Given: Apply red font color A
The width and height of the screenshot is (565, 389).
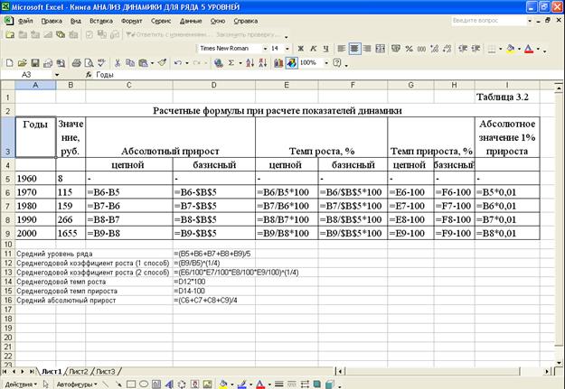Looking at the screenshot, I should point(529,49).
